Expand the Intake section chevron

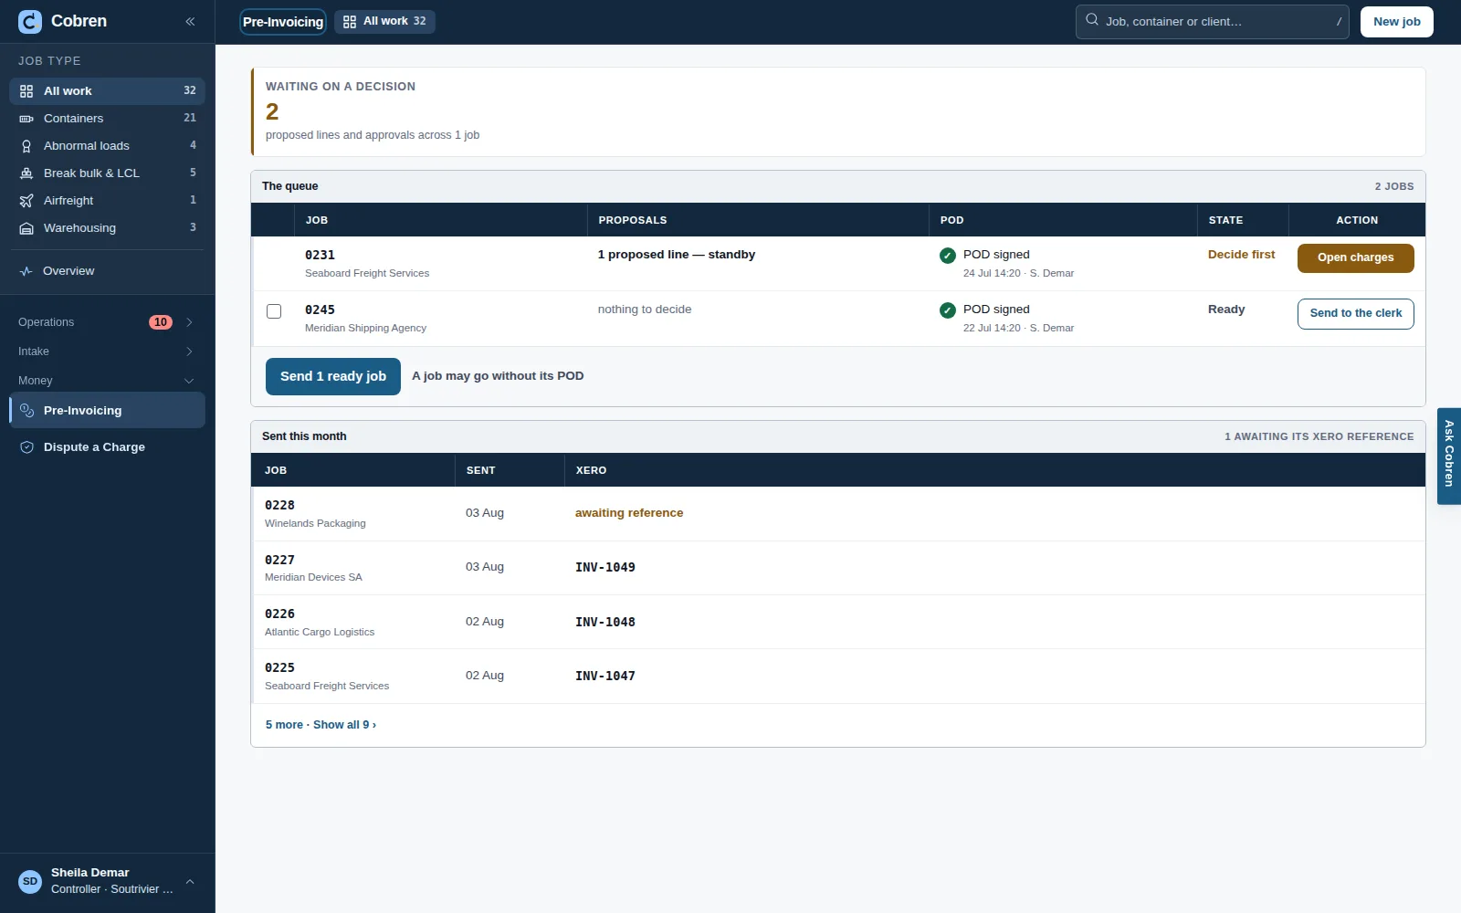[x=189, y=352]
